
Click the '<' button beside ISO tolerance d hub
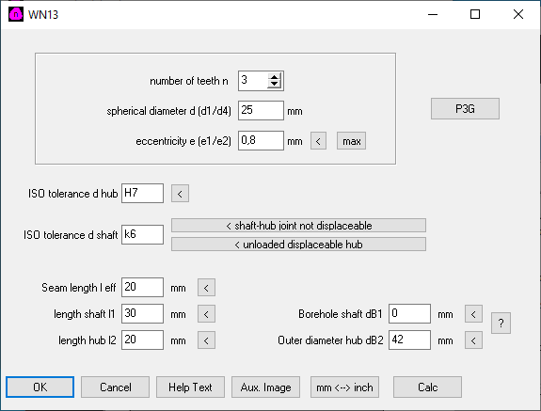click(x=180, y=194)
